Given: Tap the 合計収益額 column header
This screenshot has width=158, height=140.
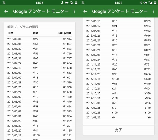Looking at the screenshot, I should click(65, 33).
